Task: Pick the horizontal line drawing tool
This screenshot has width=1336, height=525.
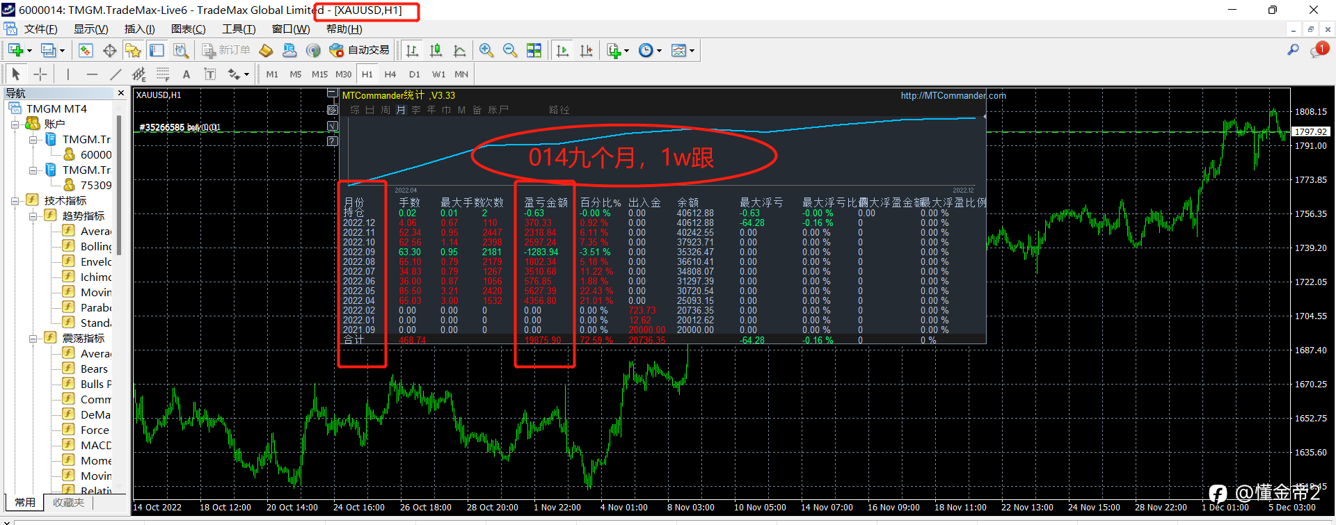Action: pyautogui.click(x=92, y=74)
